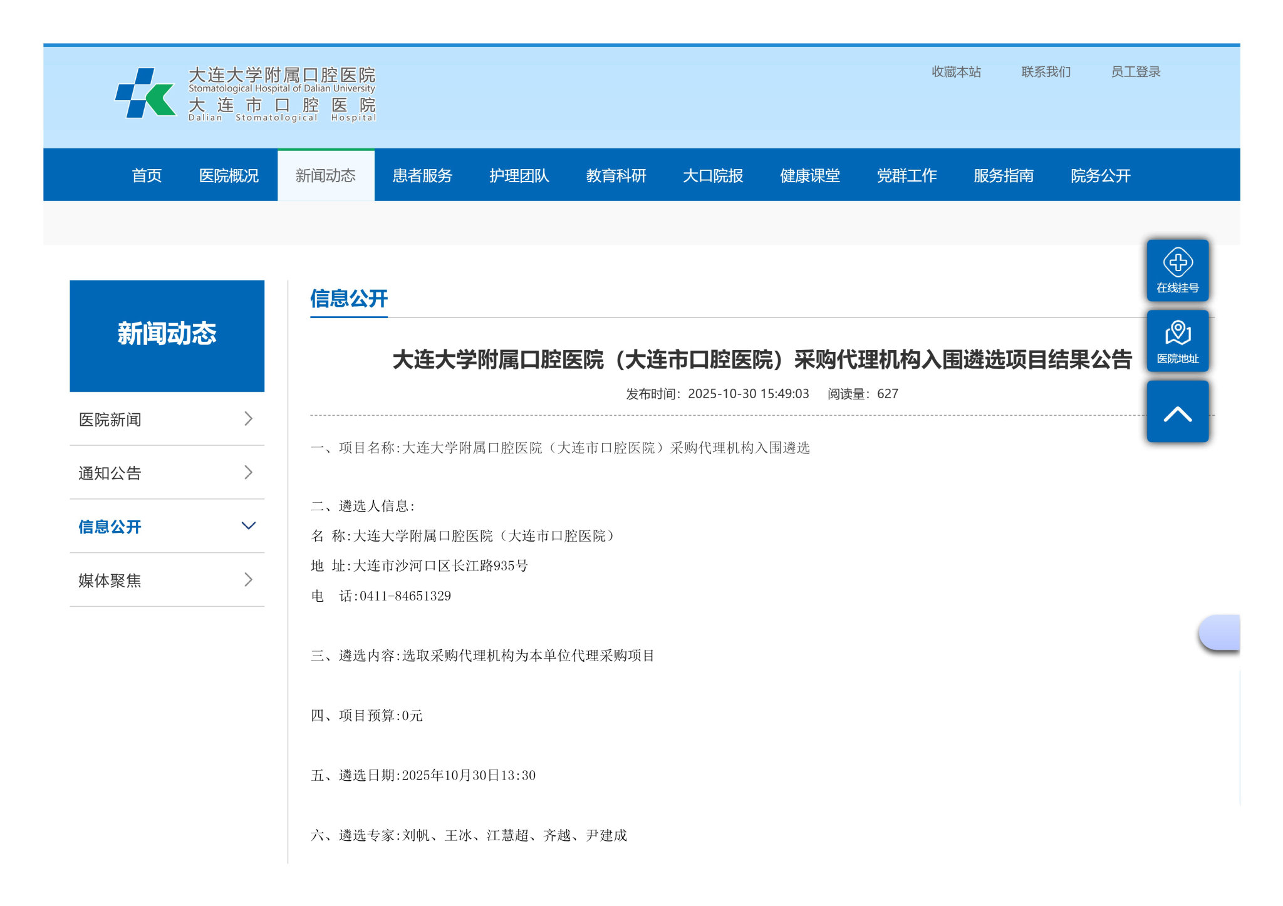Expand the 医院新闻 chevron arrow
Image resolution: width=1283 pixels, height=906 pixels.
click(249, 419)
